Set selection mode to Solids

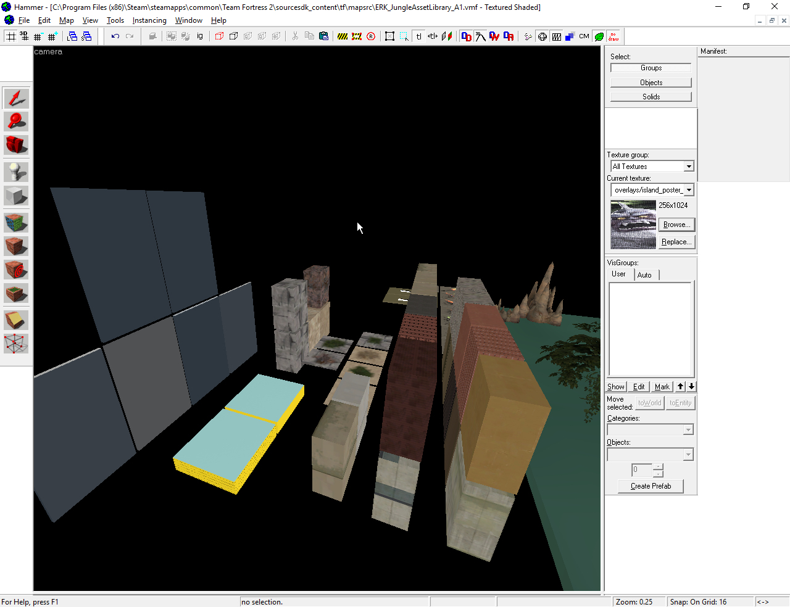point(651,97)
